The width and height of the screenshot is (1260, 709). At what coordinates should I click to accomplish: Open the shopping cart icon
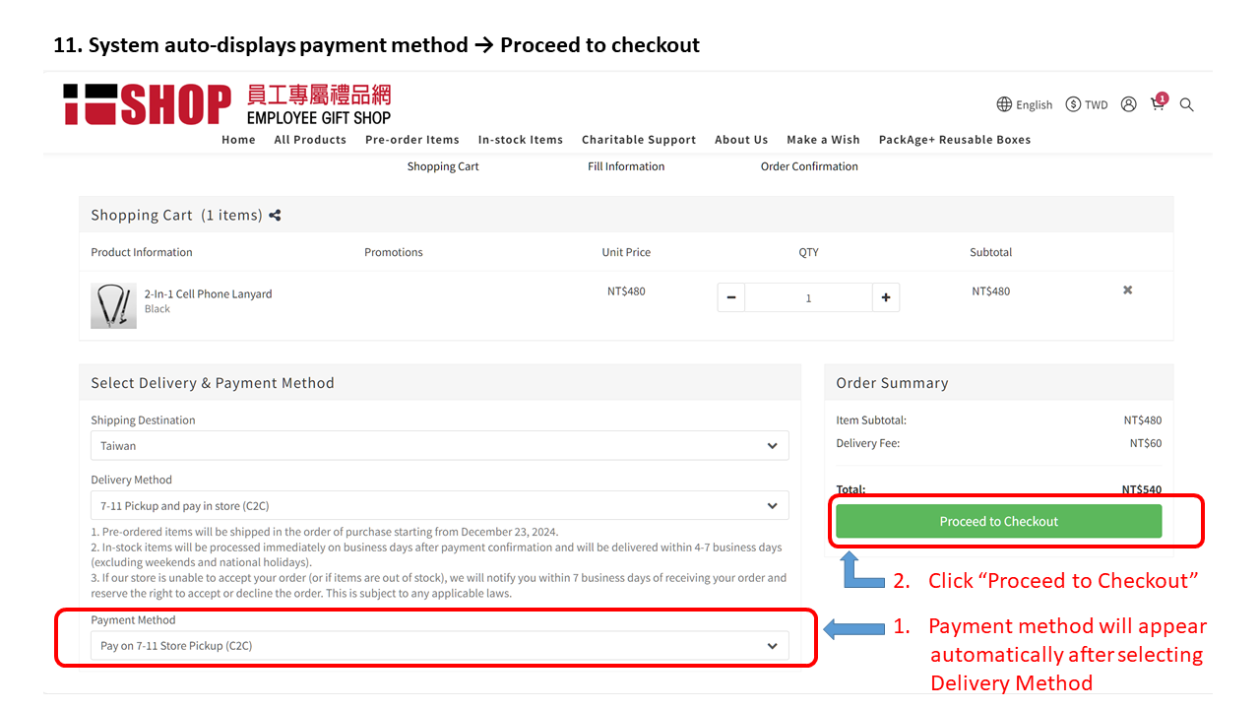[1158, 103]
